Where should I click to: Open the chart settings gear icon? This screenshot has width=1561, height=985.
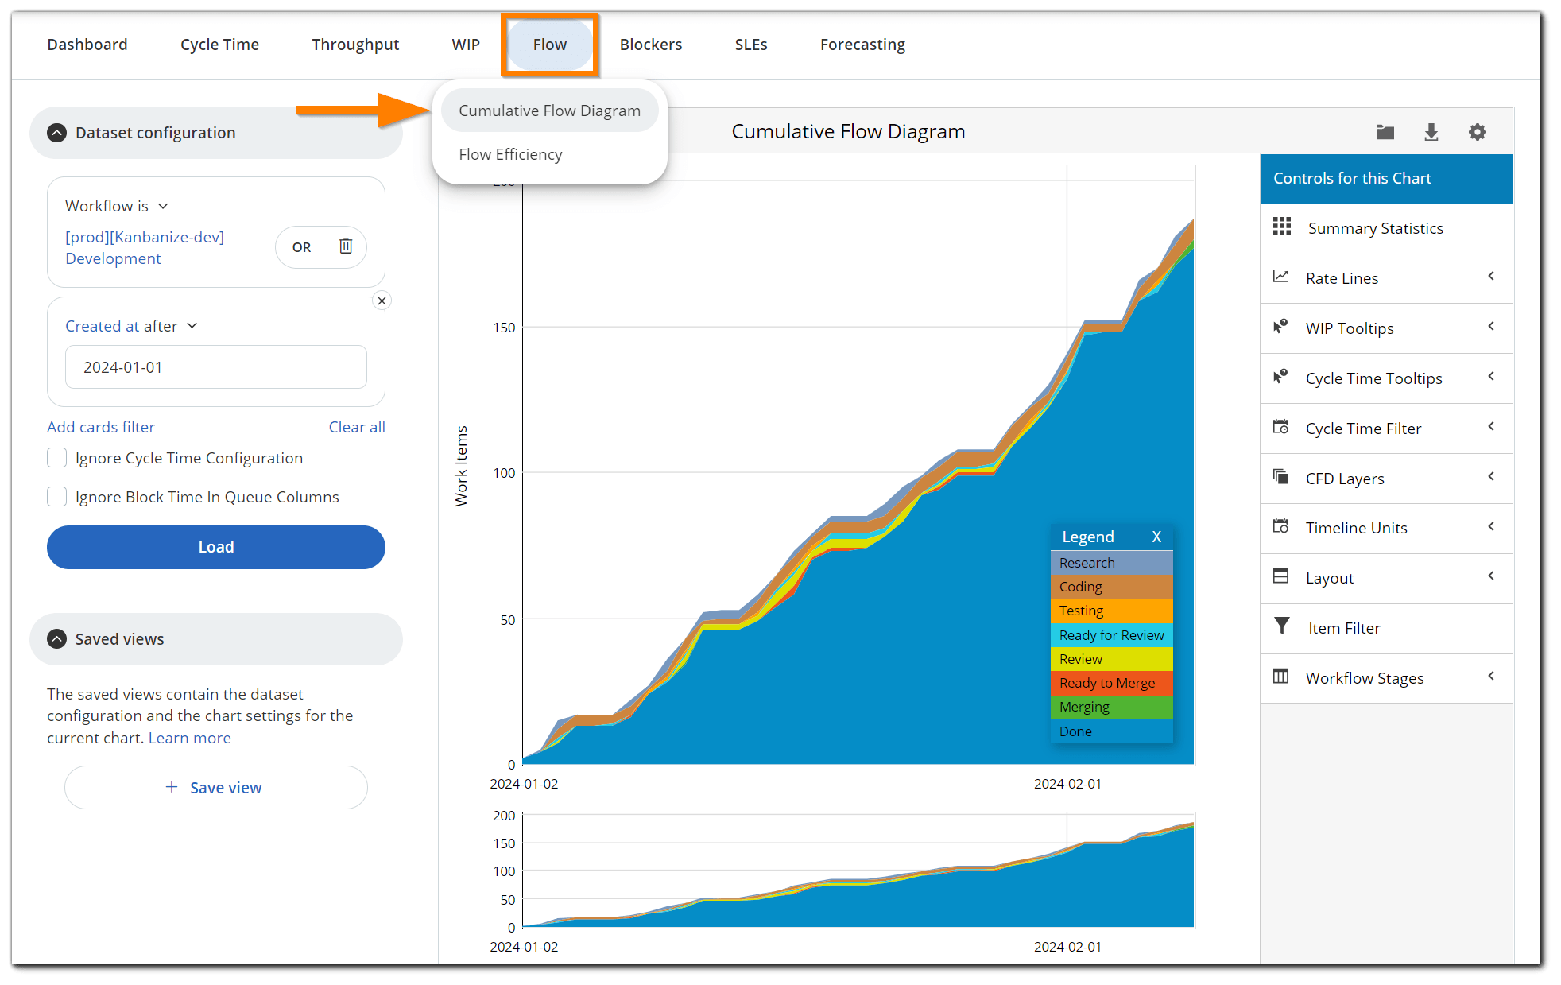[x=1477, y=132]
